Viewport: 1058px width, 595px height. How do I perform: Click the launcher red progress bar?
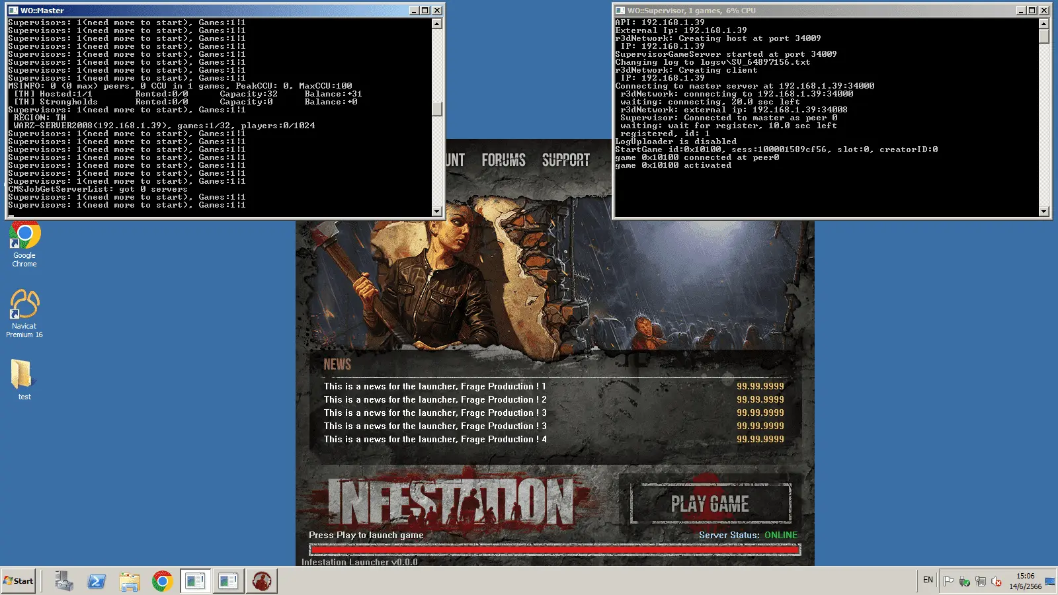[555, 549]
